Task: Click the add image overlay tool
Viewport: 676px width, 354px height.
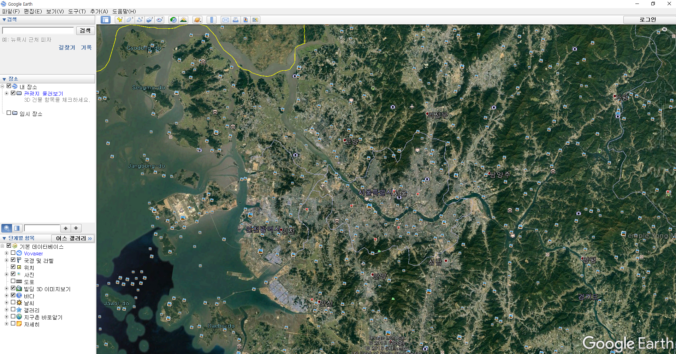Action: (x=150, y=20)
